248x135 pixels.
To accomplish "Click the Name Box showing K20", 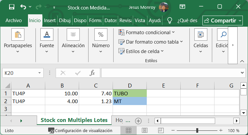I will 20,73.
